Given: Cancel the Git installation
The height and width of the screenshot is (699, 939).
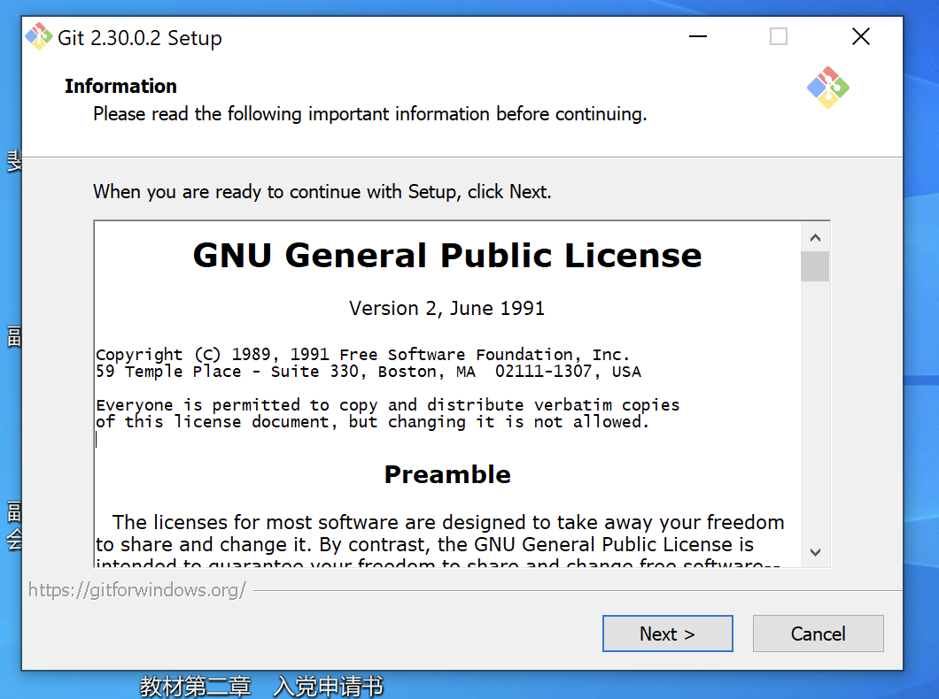Looking at the screenshot, I should 818,634.
